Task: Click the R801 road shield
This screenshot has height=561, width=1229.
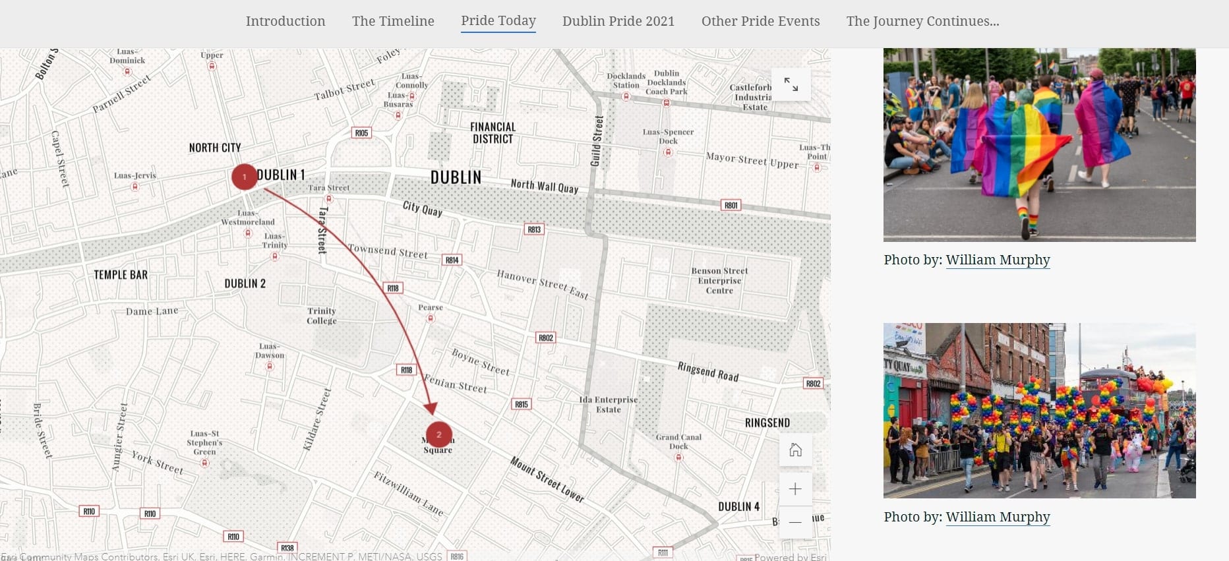Action: 731,205
